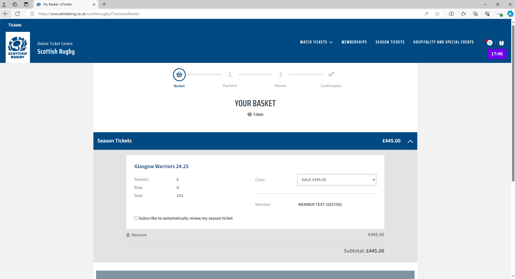Click the Scottish Rugby heading link
This screenshot has height=279, width=515.
click(56, 52)
